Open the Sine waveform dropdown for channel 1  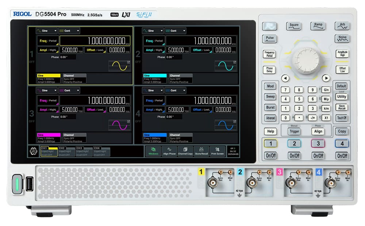pyautogui.click(x=47, y=31)
